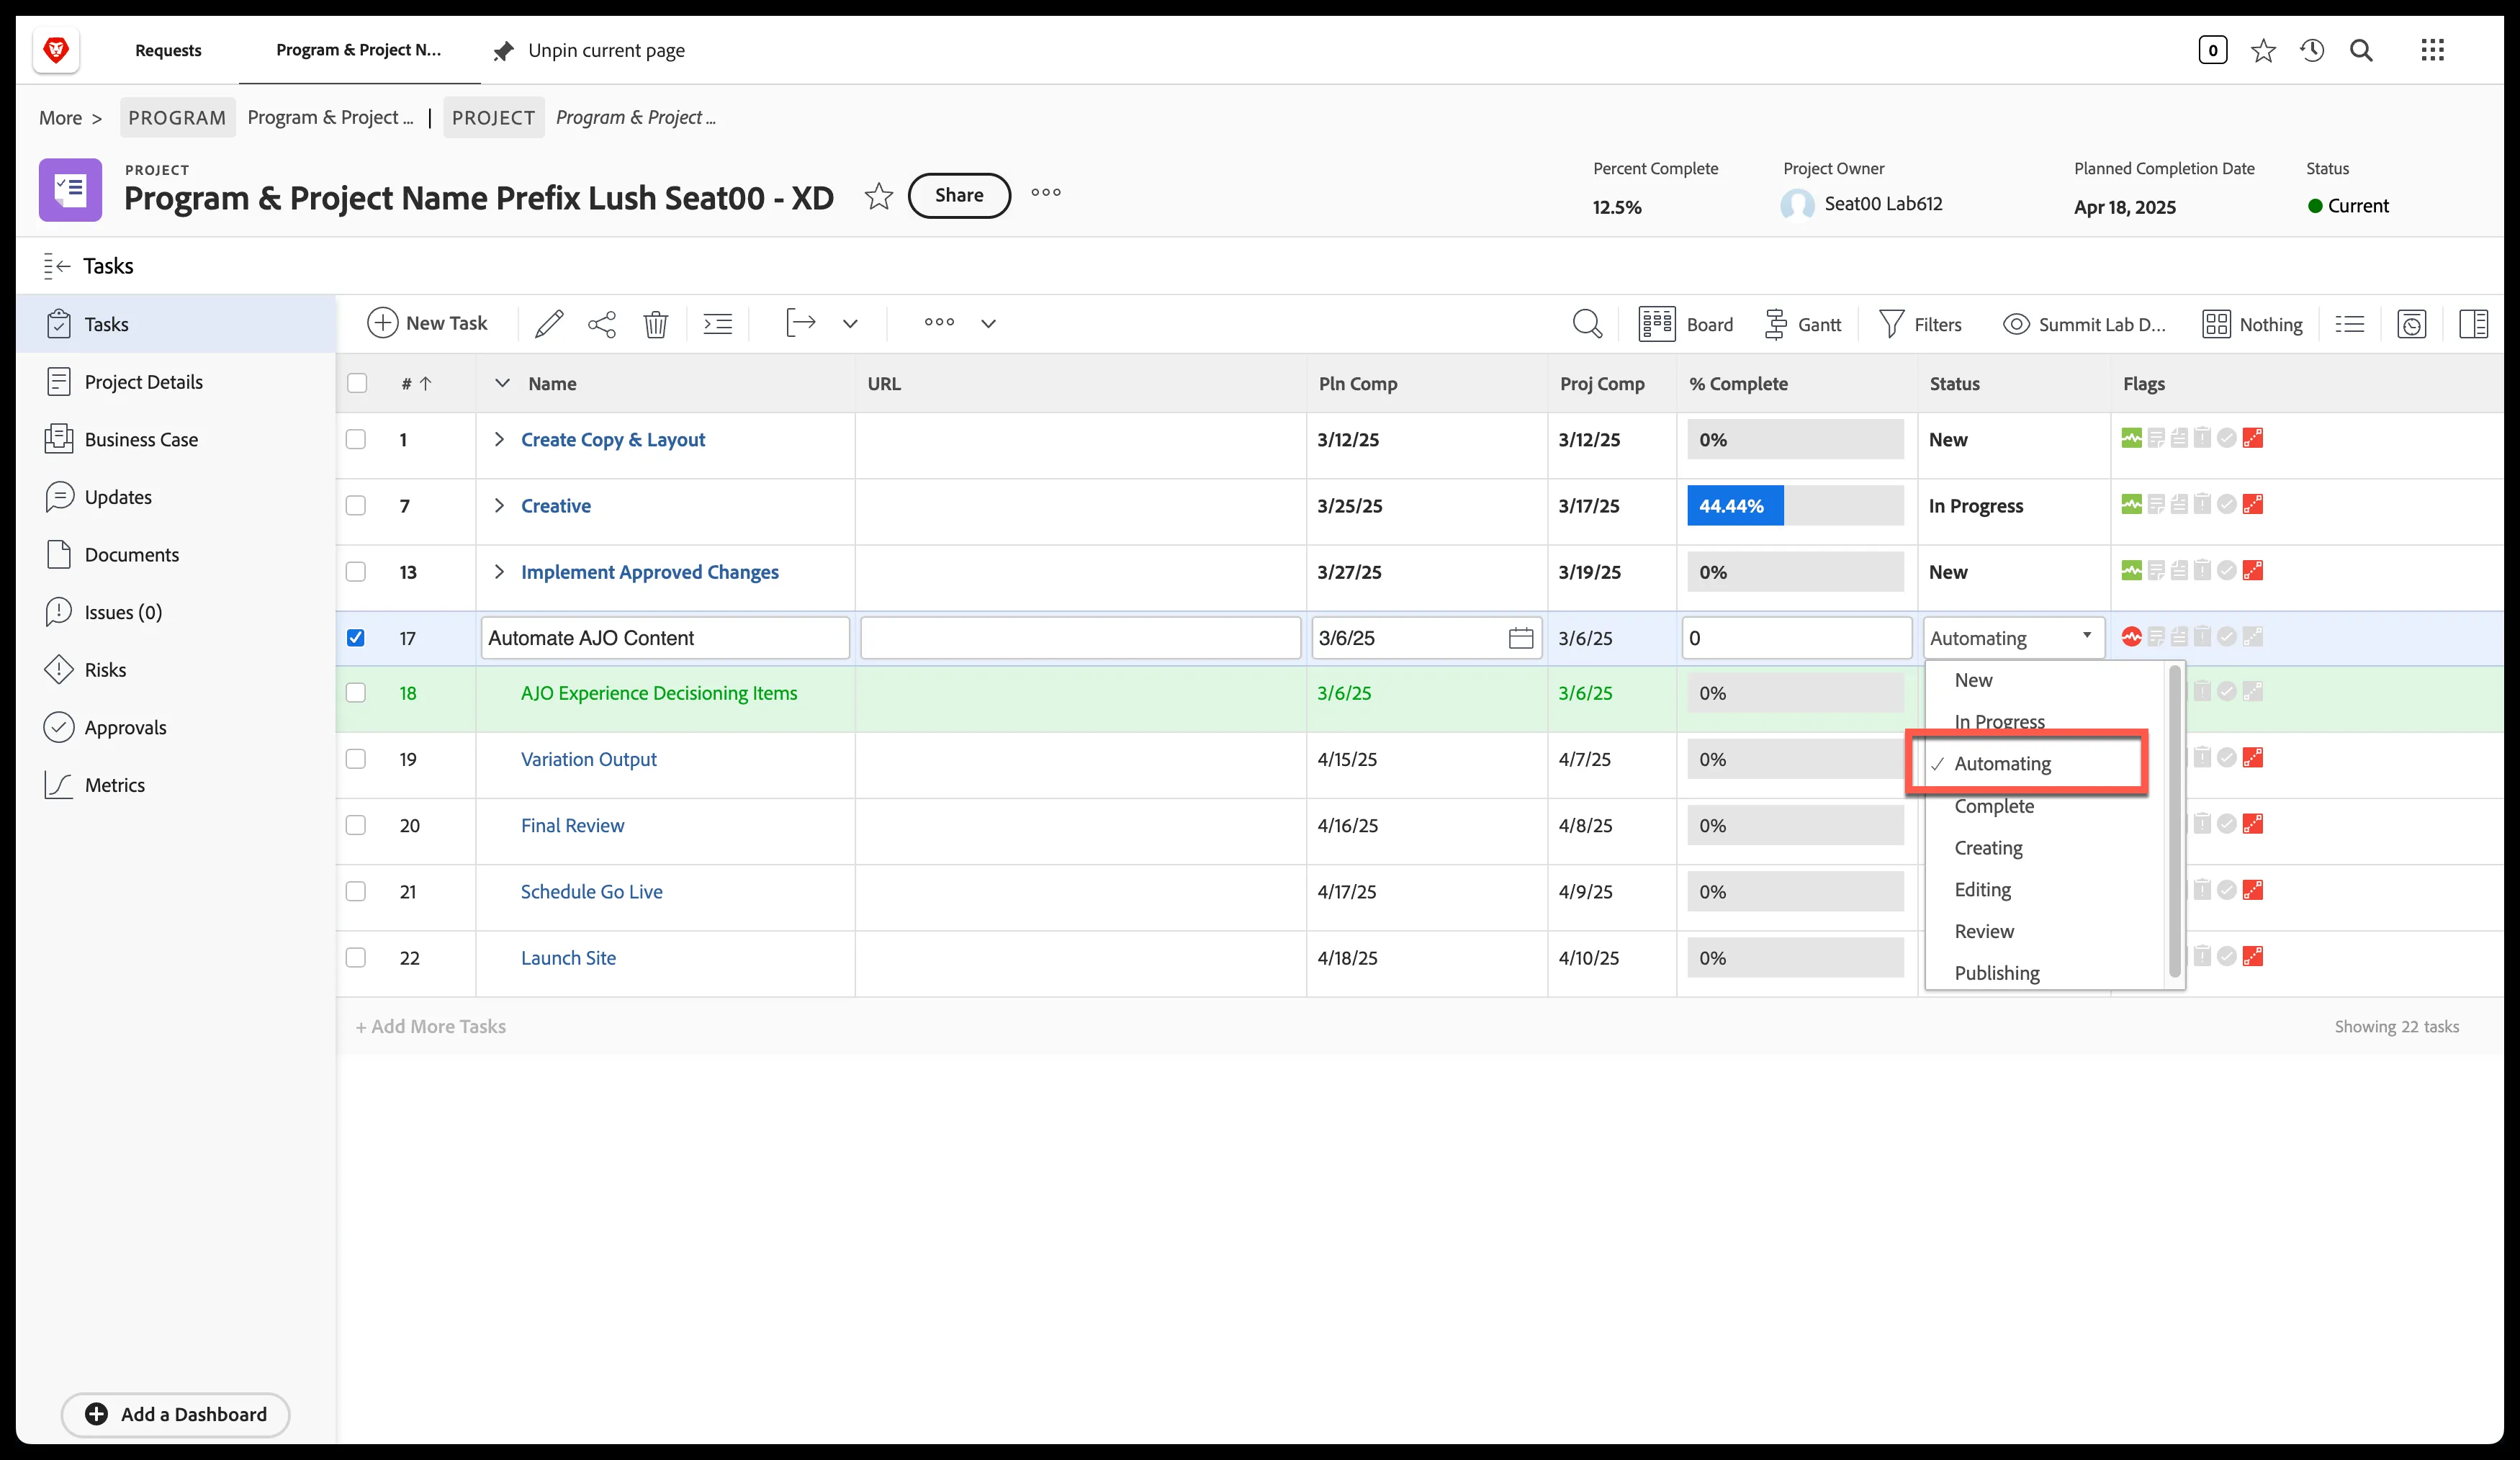
Task: Click the Filters funnel icon
Action: click(1891, 324)
